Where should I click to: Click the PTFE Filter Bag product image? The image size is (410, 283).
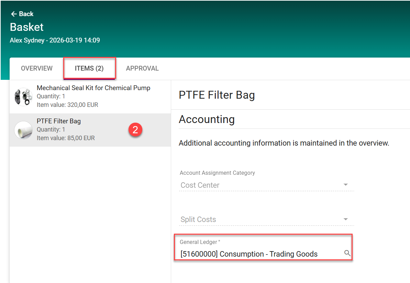23,130
